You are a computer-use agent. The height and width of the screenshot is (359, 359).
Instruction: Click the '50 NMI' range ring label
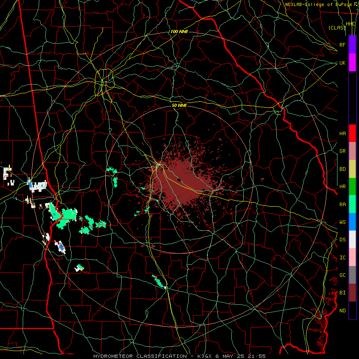179,105
